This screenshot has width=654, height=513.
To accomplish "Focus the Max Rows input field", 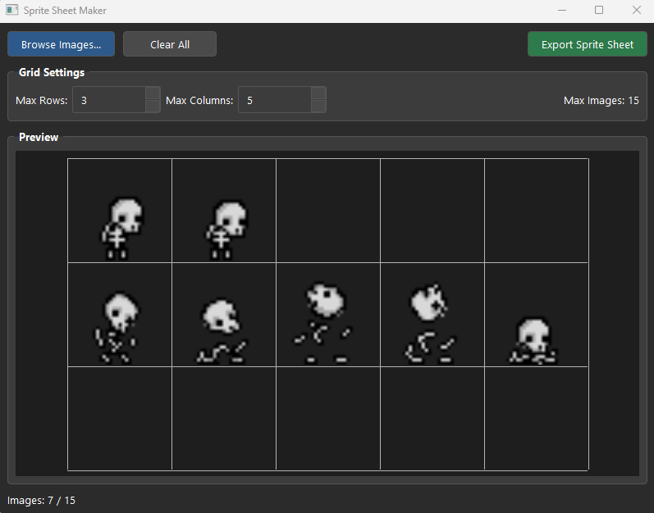I will click(109, 100).
